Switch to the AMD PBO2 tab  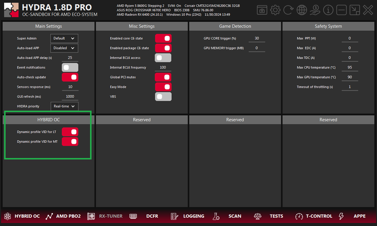69,216
